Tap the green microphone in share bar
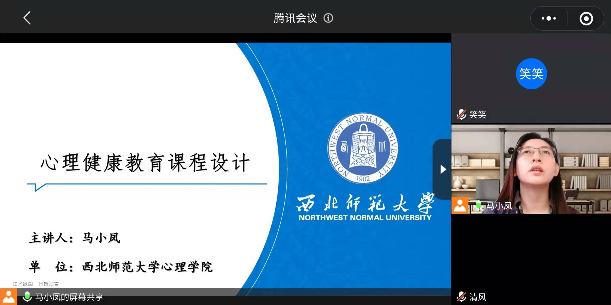The width and height of the screenshot is (611, 305). point(27,297)
